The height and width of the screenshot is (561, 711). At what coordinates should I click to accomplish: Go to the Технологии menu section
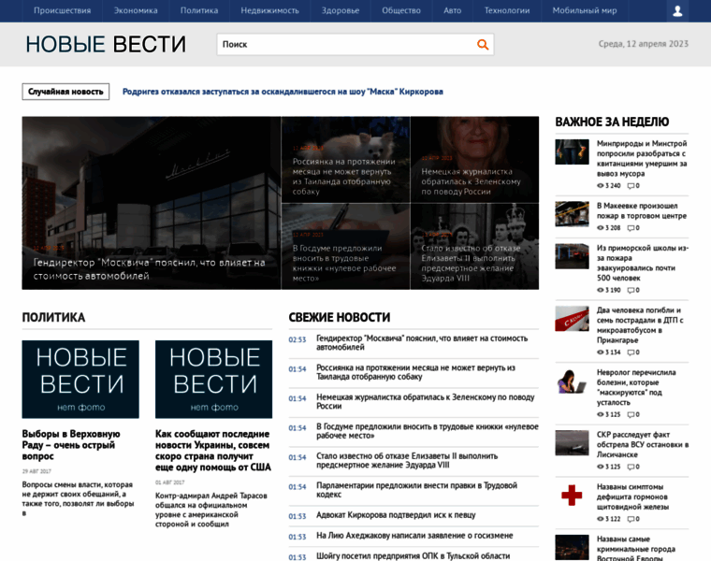(x=506, y=10)
